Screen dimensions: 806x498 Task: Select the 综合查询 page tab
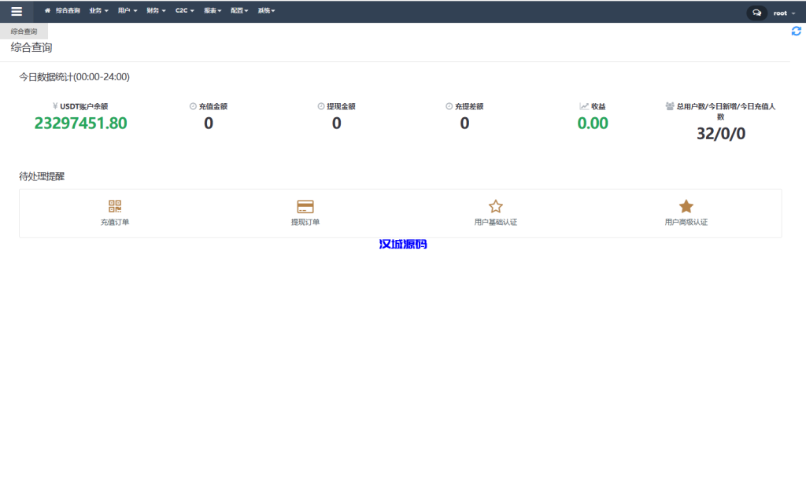24,31
